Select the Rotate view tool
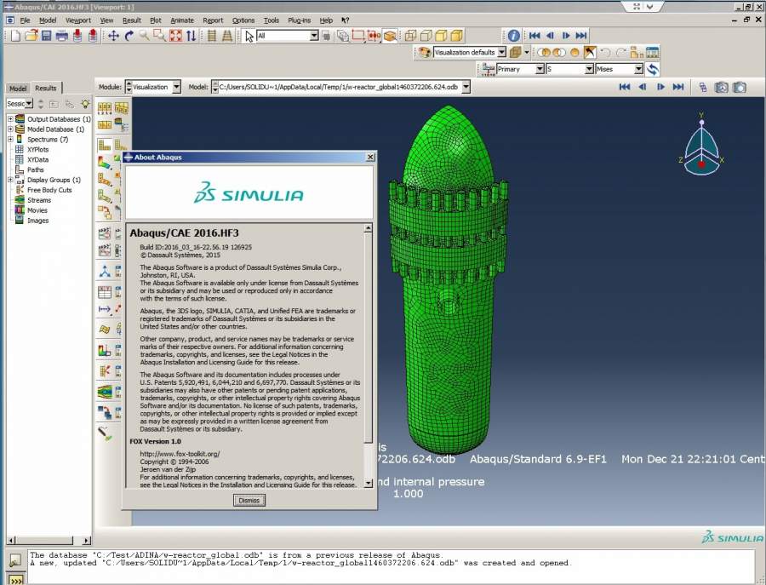The width and height of the screenshot is (766, 585). [x=129, y=36]
